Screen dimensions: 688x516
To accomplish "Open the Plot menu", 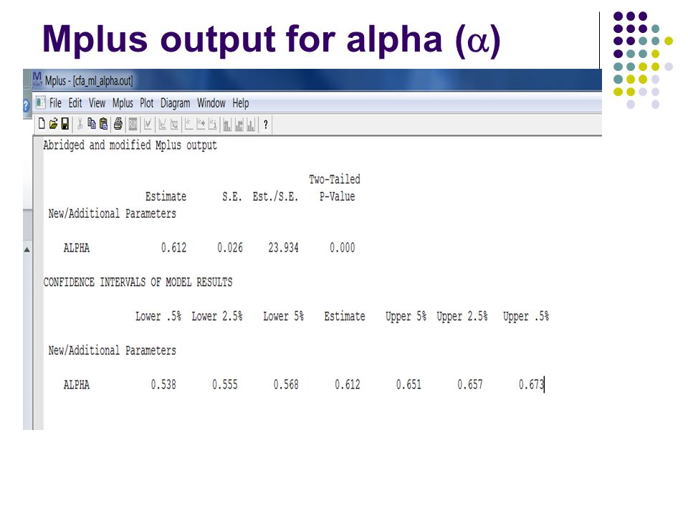I will click(146, 103).
